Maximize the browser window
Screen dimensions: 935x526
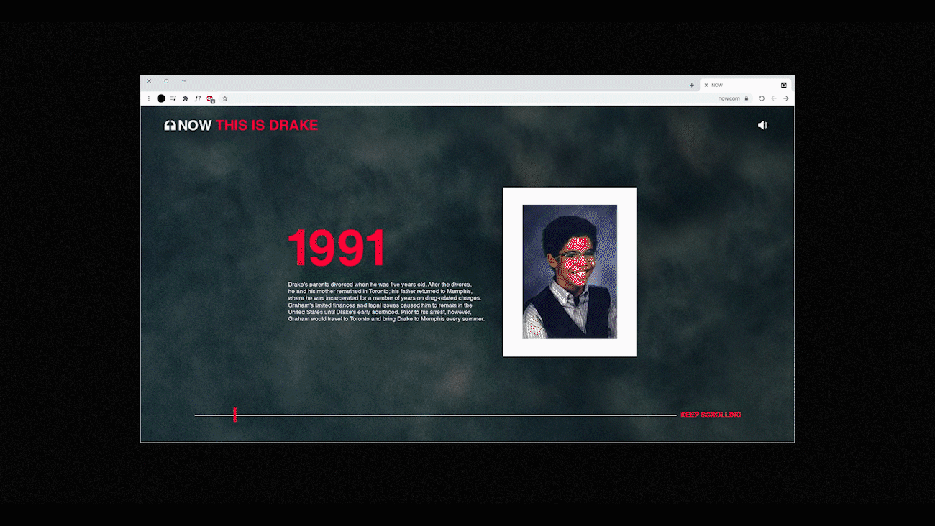pyautogui.click(x=166, y=81)
